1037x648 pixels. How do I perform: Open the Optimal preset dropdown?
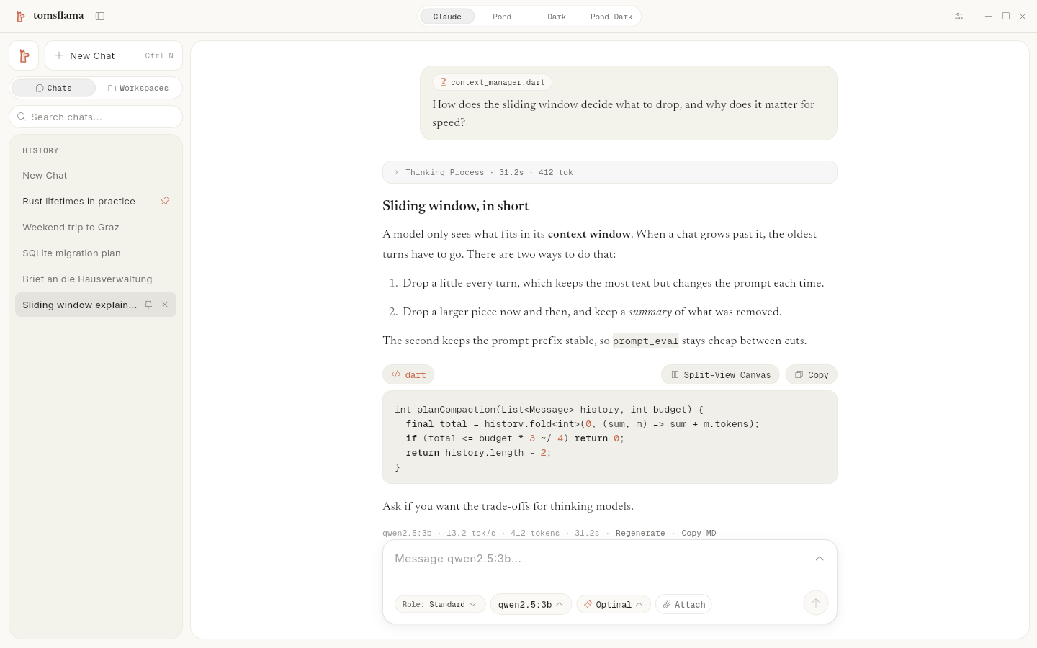pos(614,604)
